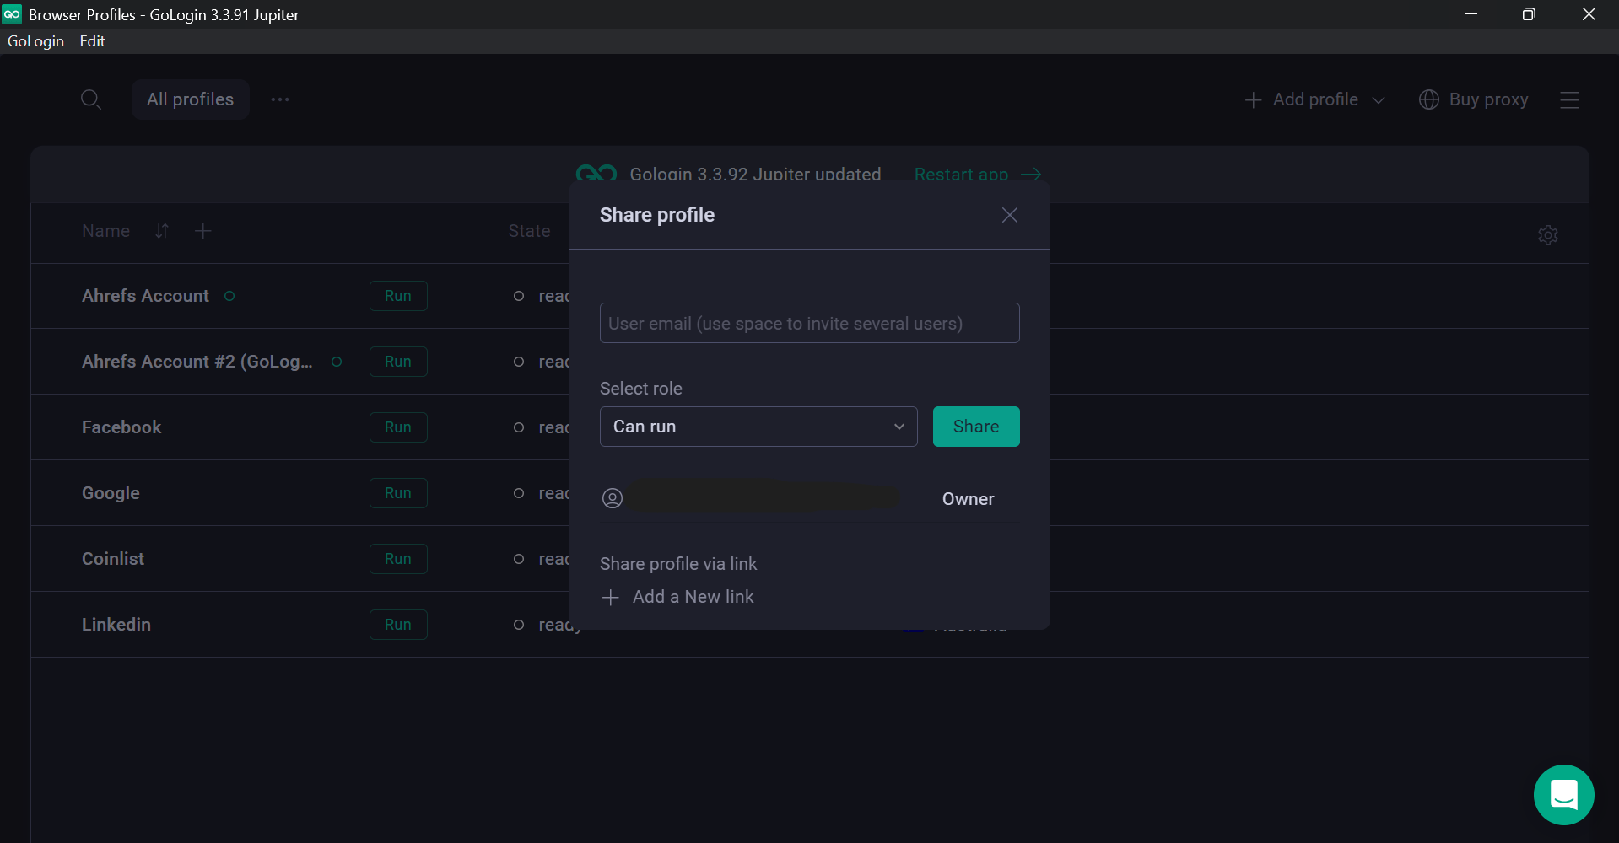Run the Facebook profile
Viewport: 1619px width, 843px height.
(398, 427)
